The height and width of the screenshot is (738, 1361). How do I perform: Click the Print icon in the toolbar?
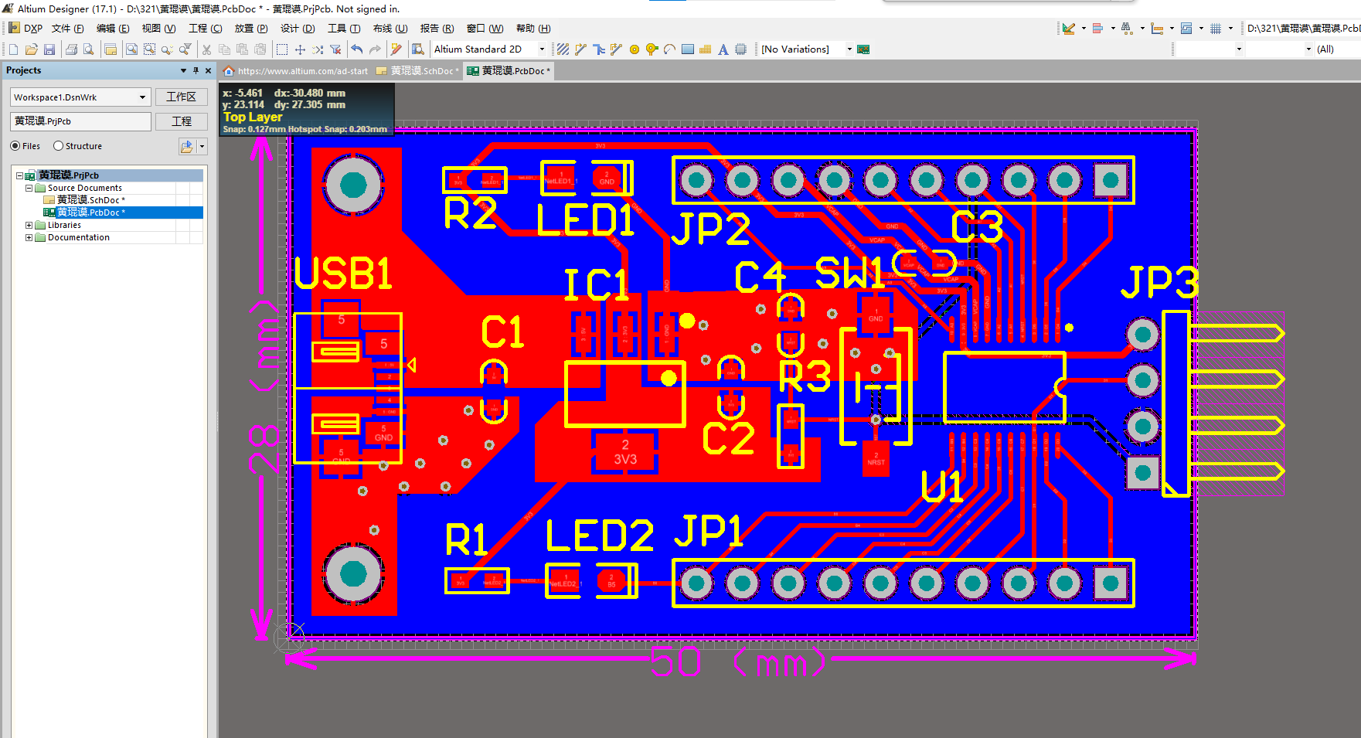tap(71, 49)
